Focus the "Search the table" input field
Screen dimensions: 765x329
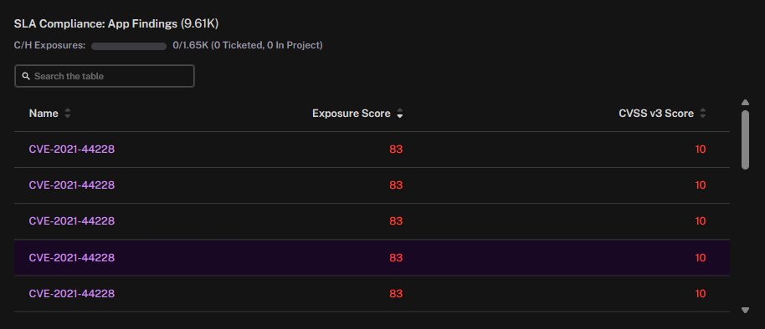pyautogui.click(x=105, y=77)
